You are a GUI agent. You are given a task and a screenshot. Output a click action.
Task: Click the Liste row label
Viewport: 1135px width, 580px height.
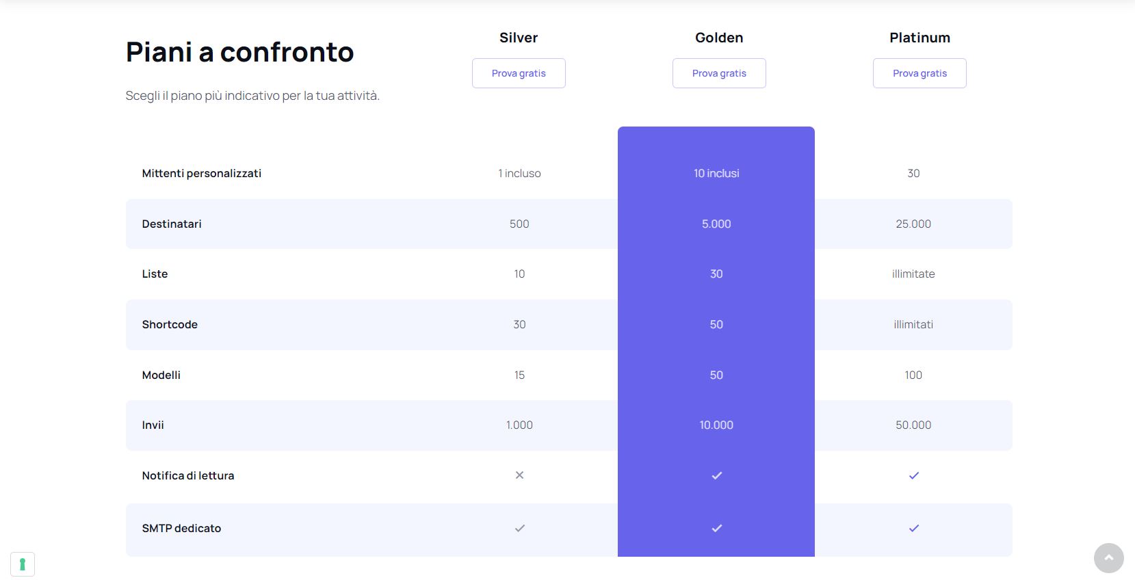155,274
